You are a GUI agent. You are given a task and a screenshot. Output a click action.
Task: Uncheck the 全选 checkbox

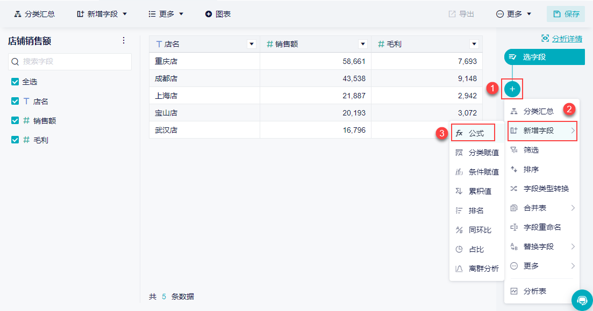(x=15, y=82)
